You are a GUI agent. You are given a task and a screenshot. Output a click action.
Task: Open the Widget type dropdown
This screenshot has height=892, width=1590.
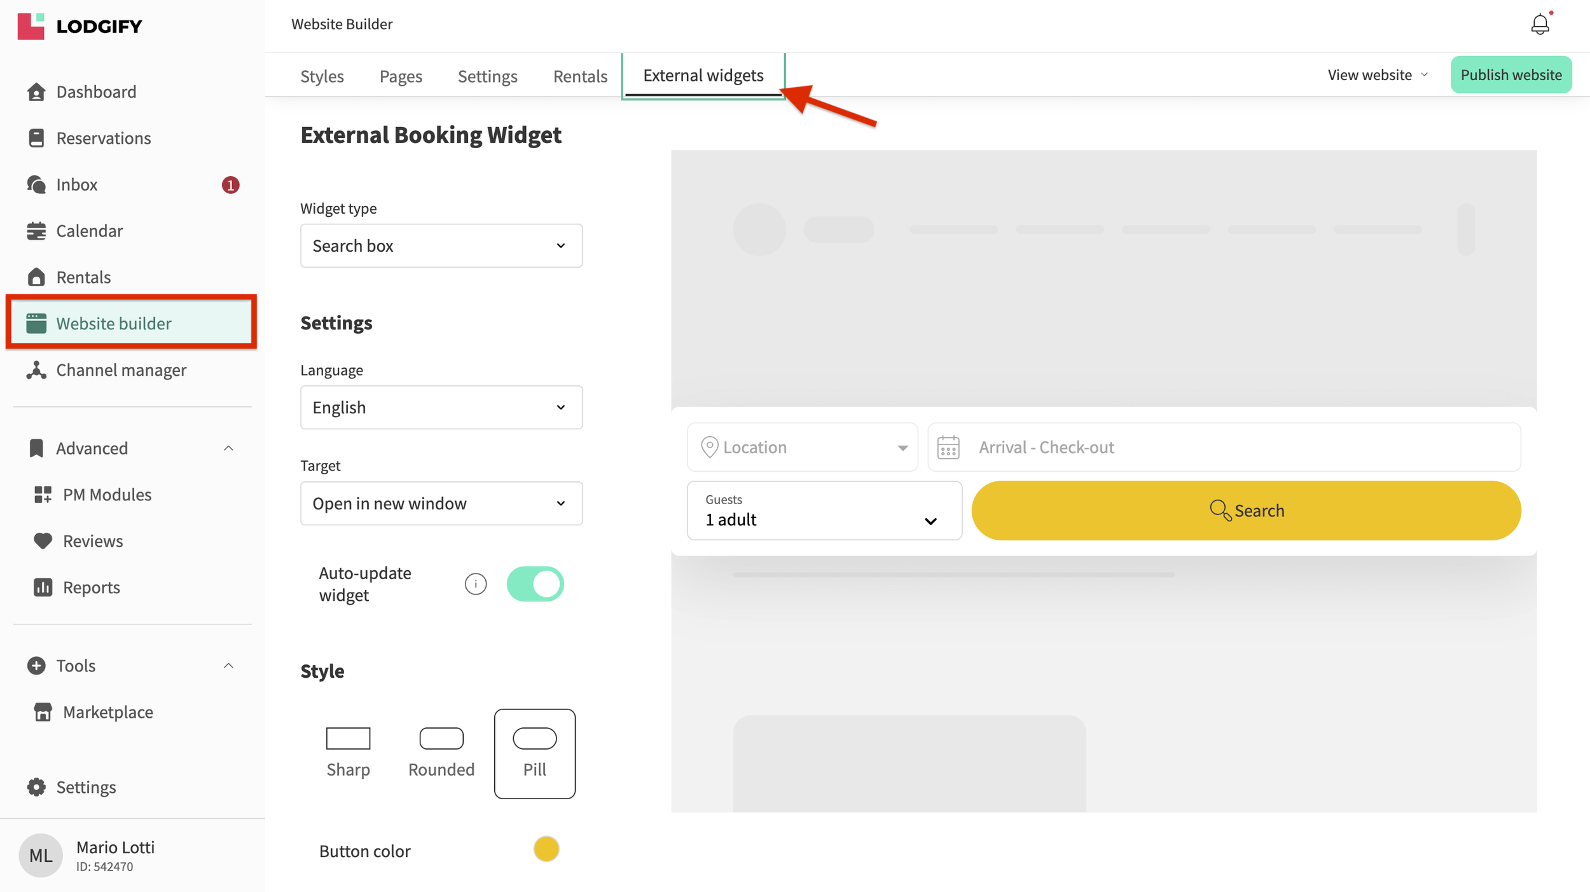(x=441, y=245)
